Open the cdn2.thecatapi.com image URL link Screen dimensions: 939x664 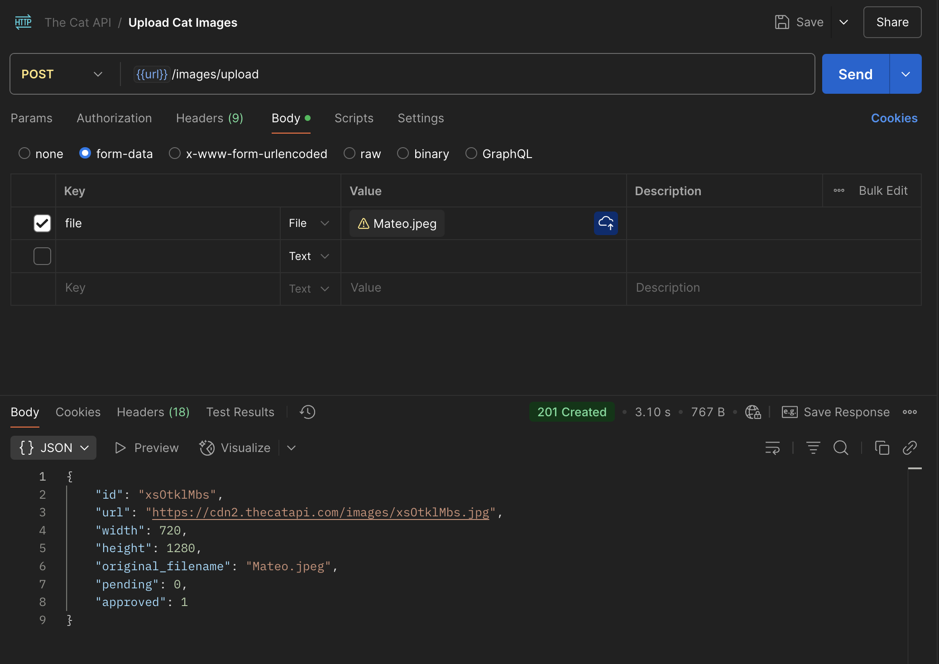(x=320, y=512)
